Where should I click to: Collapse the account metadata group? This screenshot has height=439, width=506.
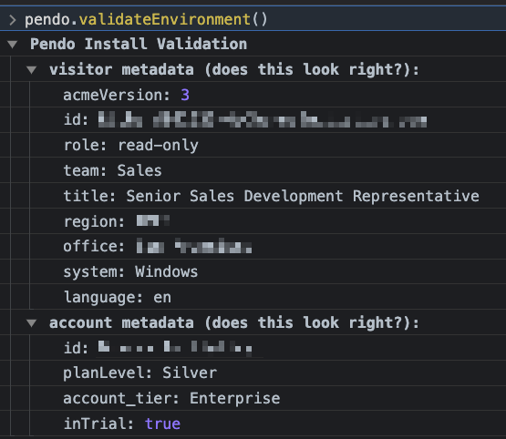pos(31,322)
